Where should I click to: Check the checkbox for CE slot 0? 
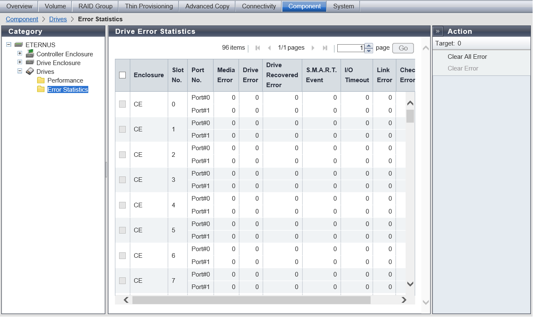point(122,104)
